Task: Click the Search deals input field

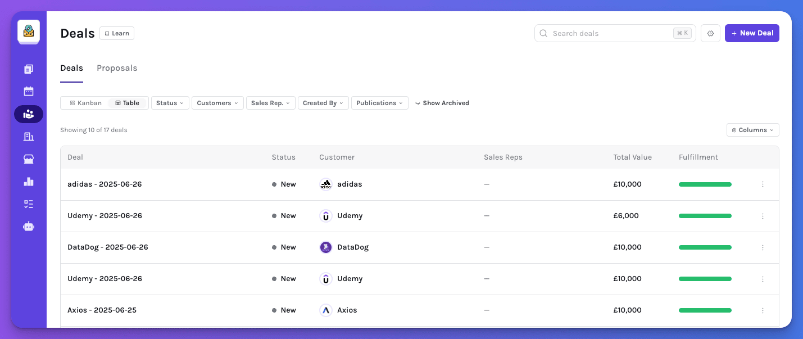Action: [610, 33]
